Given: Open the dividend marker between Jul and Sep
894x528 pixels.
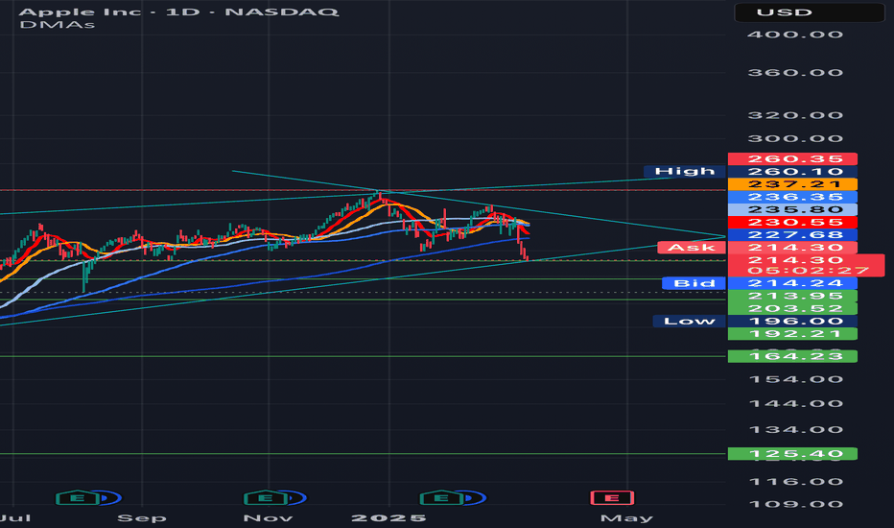Looking at the screenshot, I should 110,498.
